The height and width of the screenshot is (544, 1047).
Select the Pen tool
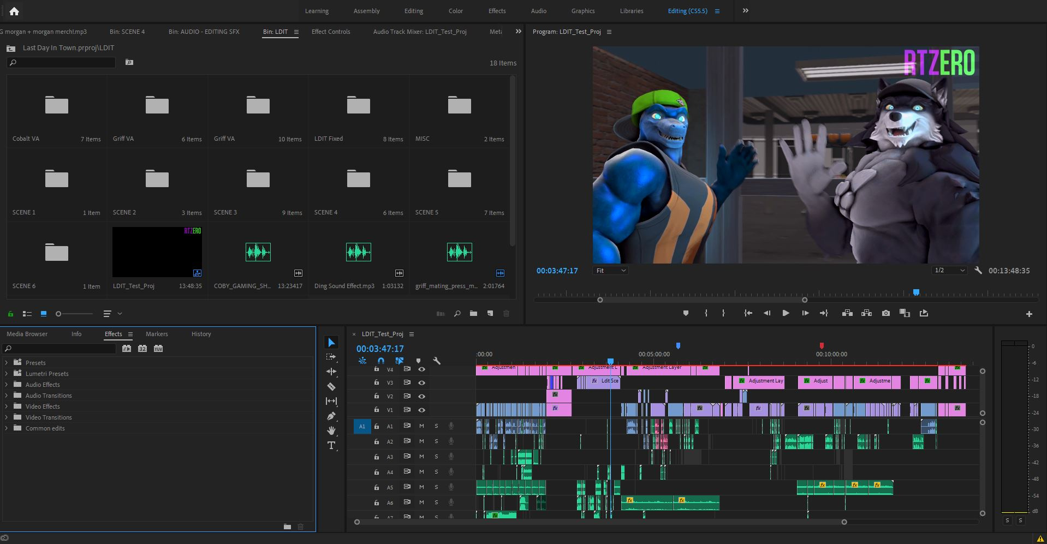(331, 416)
